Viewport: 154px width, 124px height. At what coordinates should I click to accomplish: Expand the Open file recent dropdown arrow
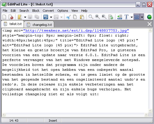point(25,17)
